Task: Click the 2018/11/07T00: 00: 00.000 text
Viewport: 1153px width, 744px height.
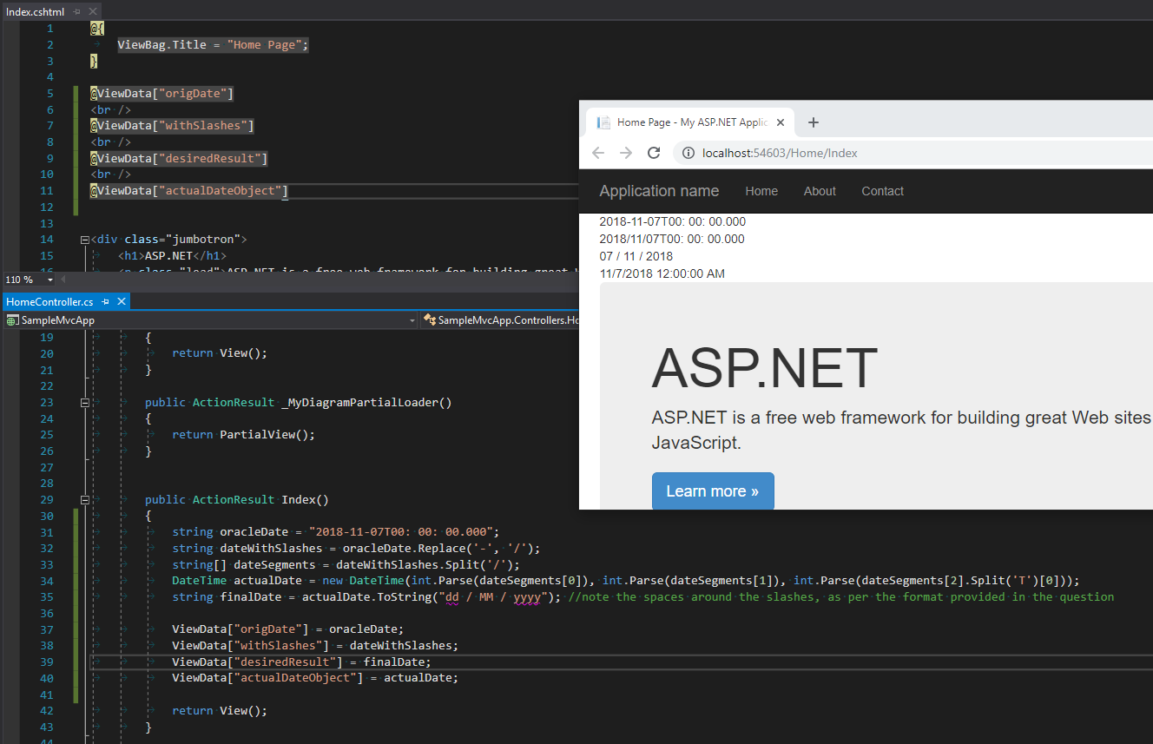Action: [x=672, y=239]
